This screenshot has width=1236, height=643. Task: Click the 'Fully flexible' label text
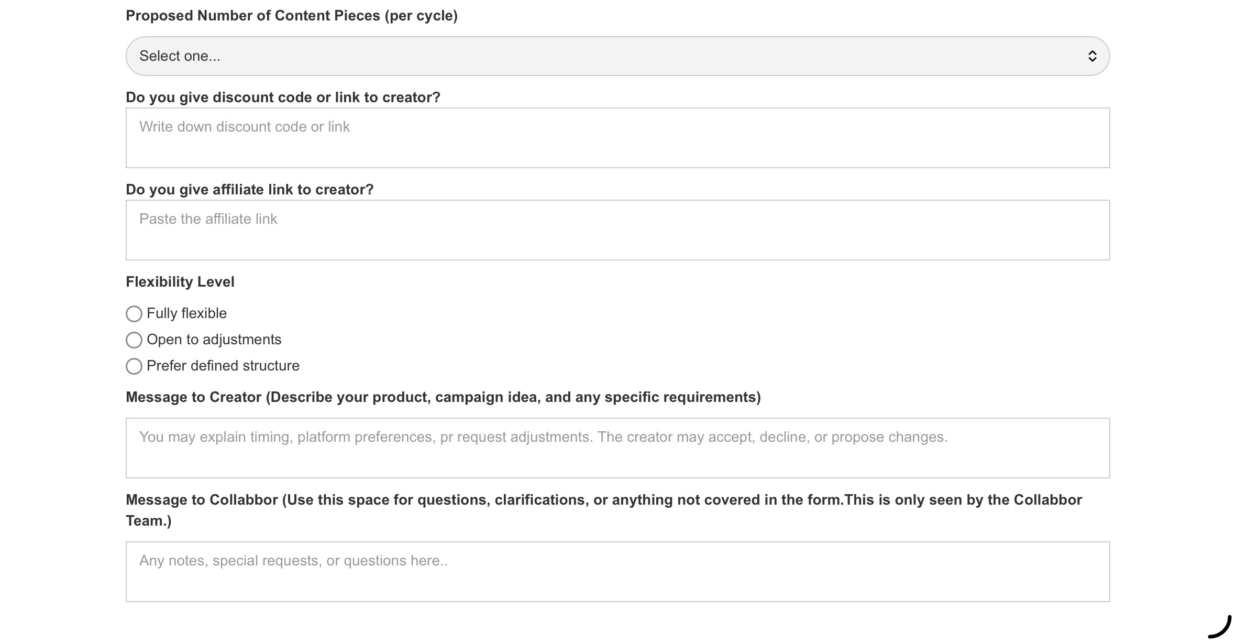(x=186, y=313)
